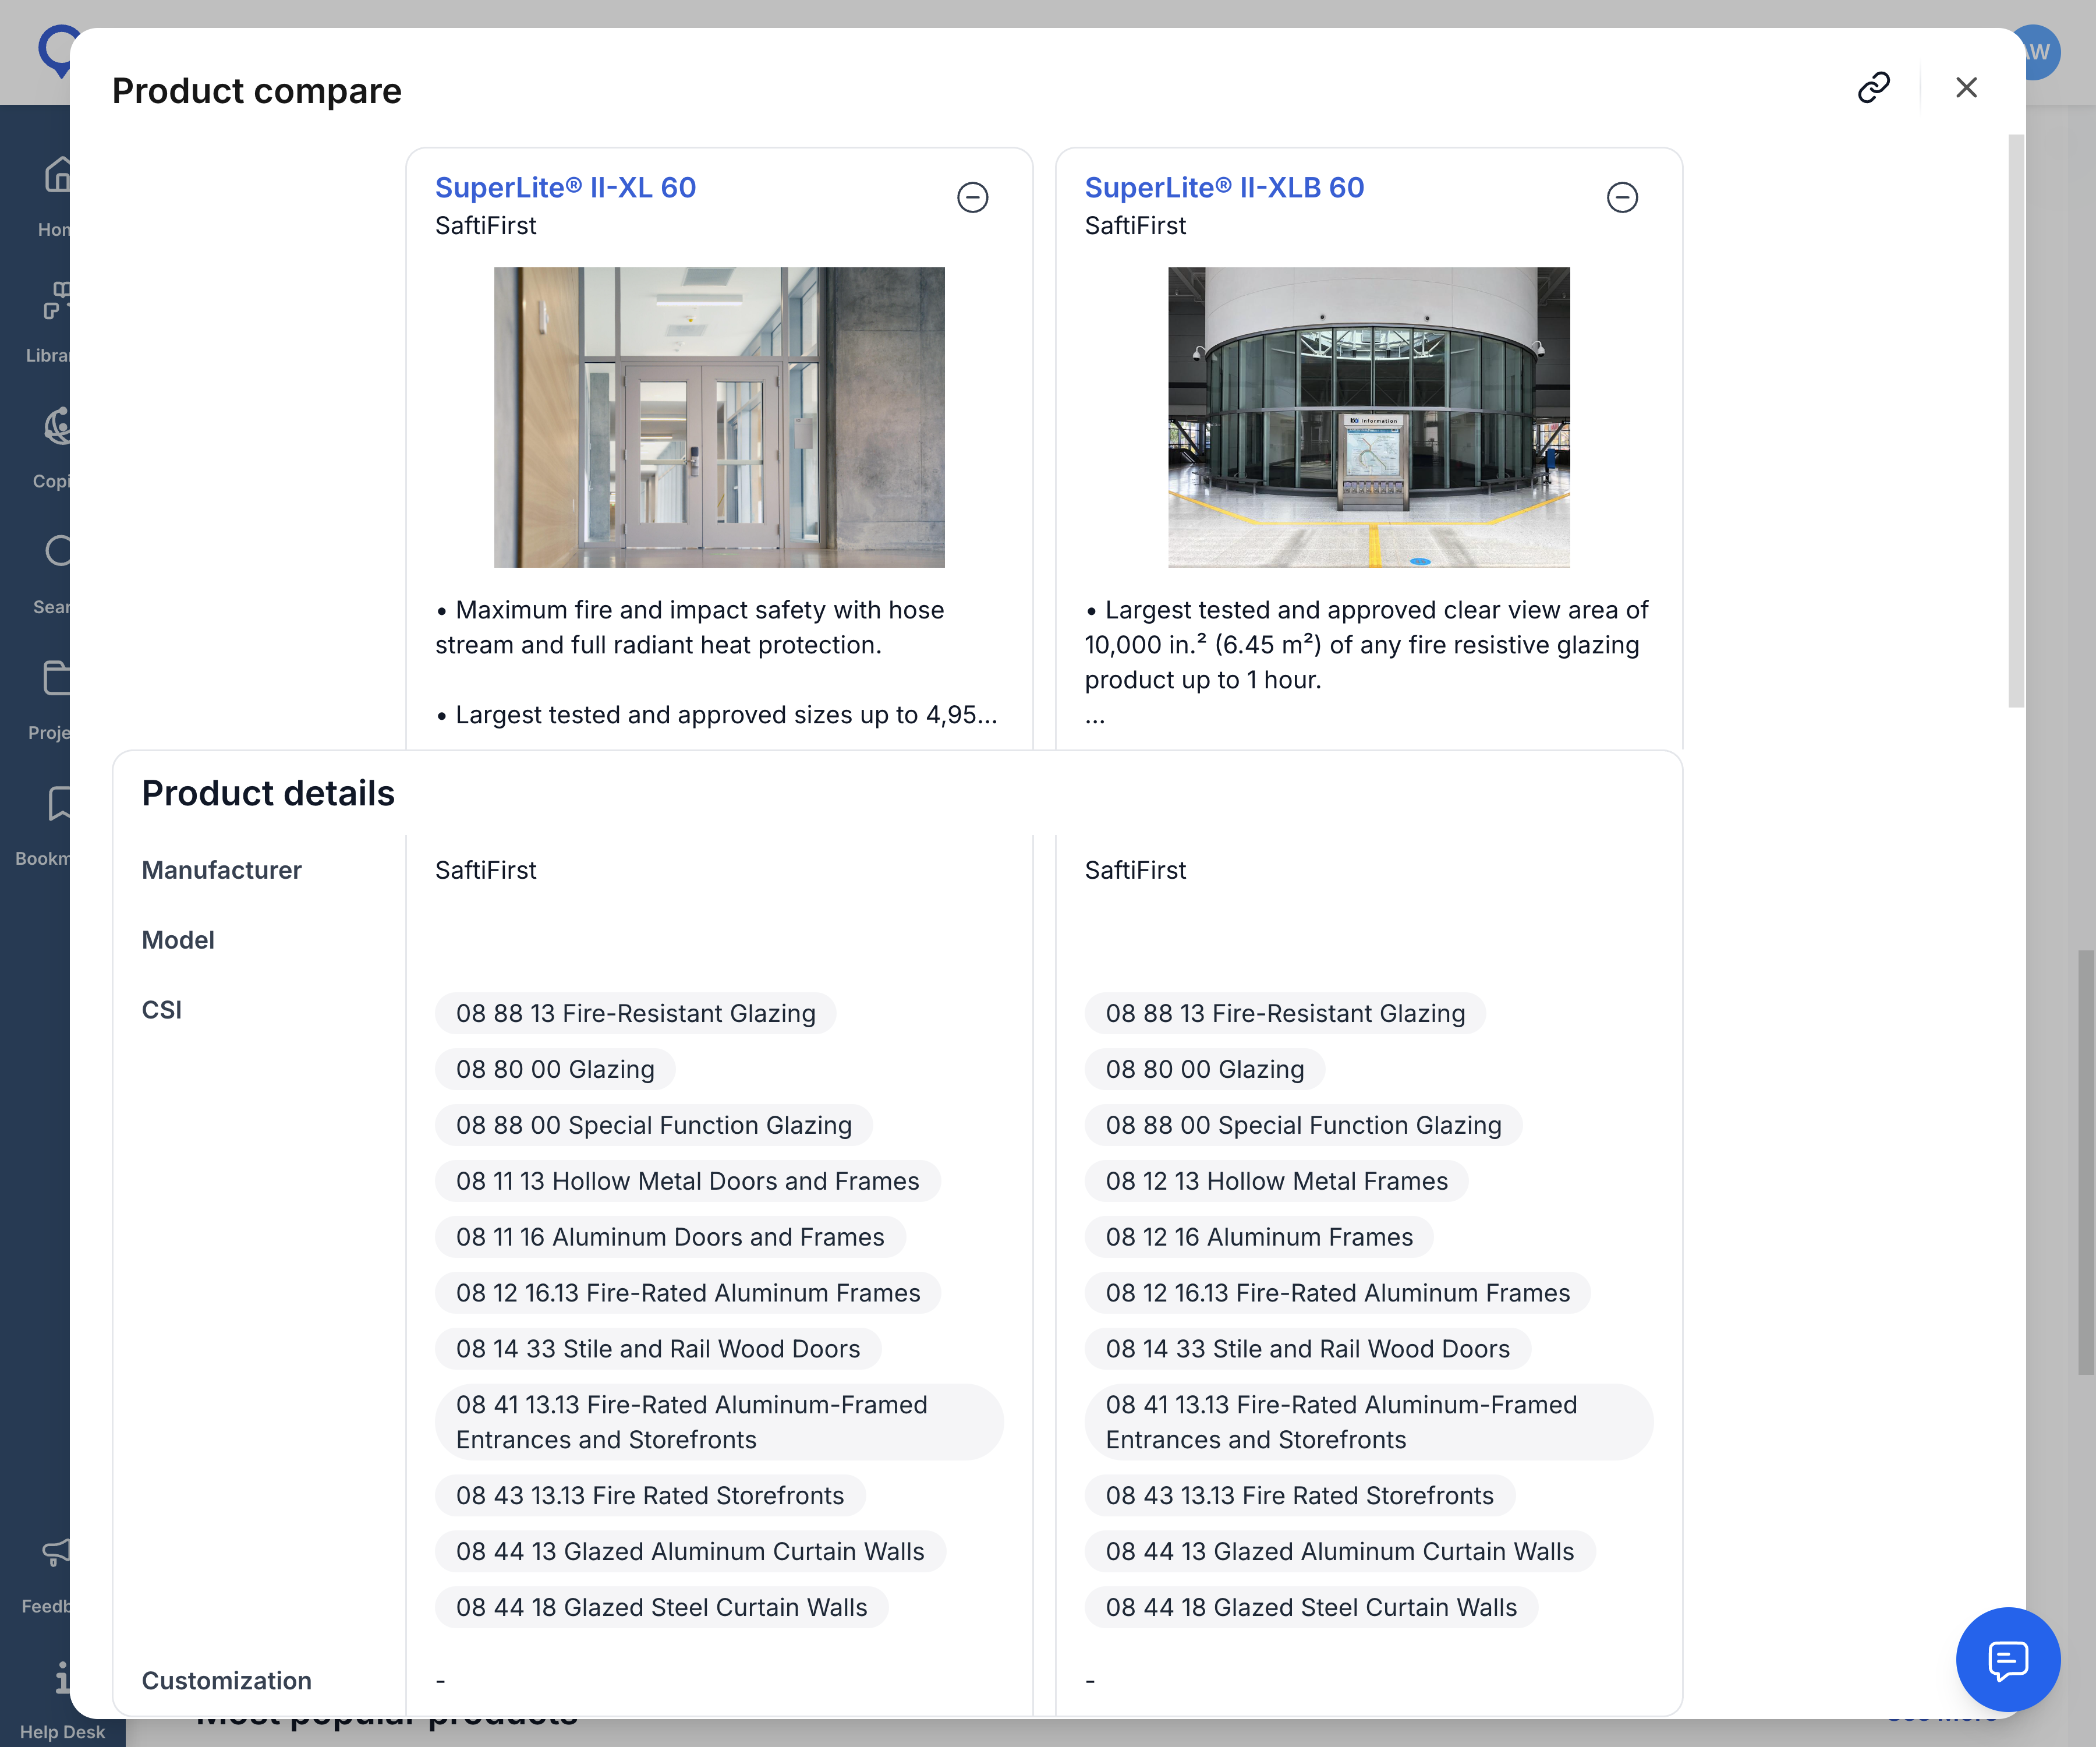The width and height of the screenshot is (2096, 1747).
Task: Click the CSI row label
Action: point(162,1010)
